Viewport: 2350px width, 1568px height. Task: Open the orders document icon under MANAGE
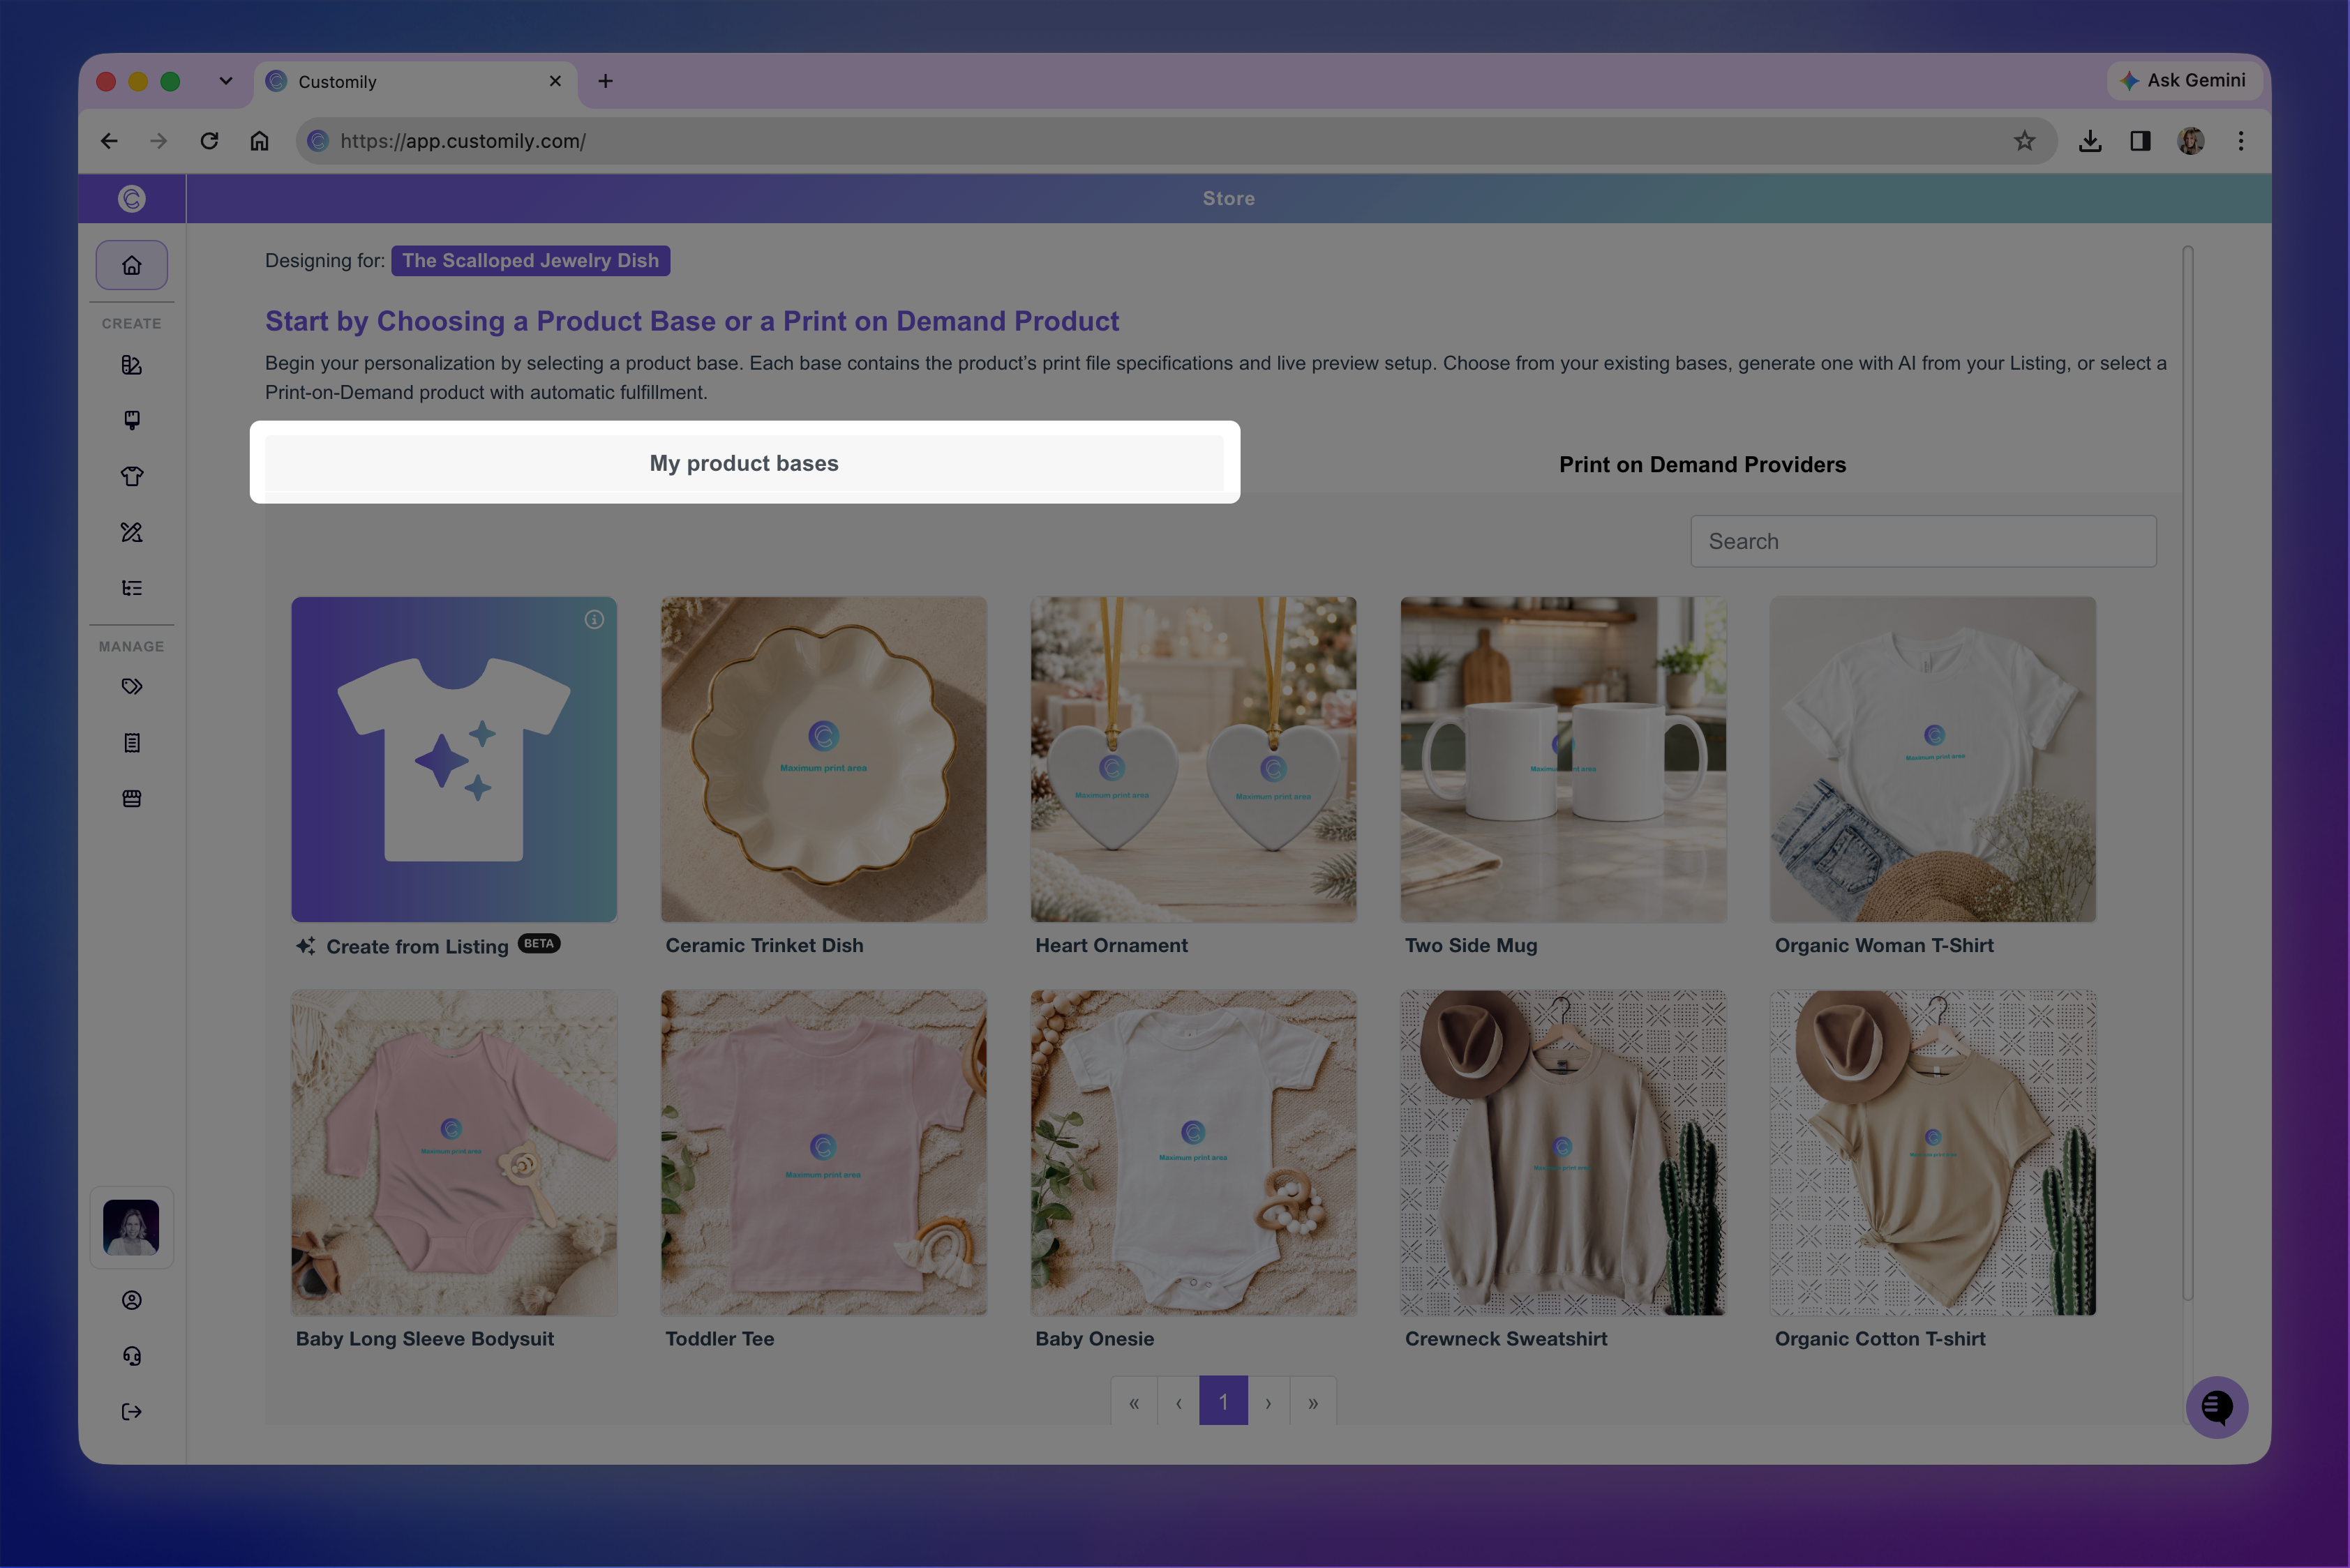click(131, 742)
